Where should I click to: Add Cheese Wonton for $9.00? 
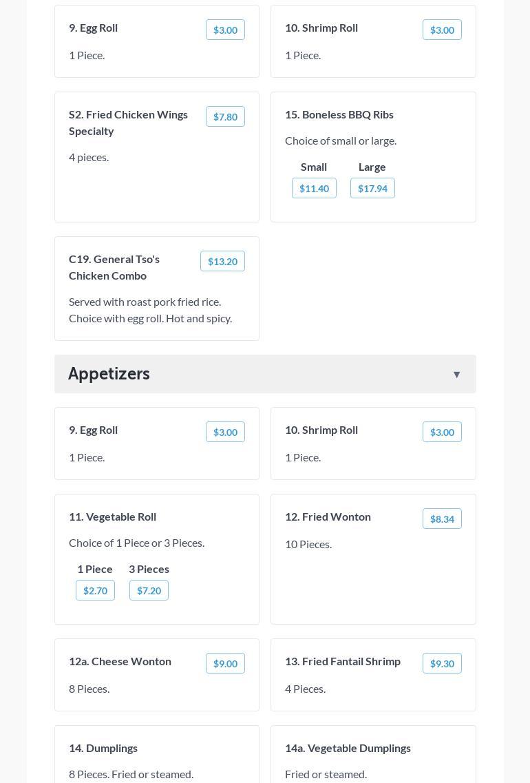point(225,663)
